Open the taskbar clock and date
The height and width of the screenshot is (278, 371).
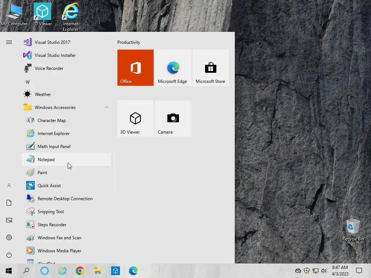[340, 271]
